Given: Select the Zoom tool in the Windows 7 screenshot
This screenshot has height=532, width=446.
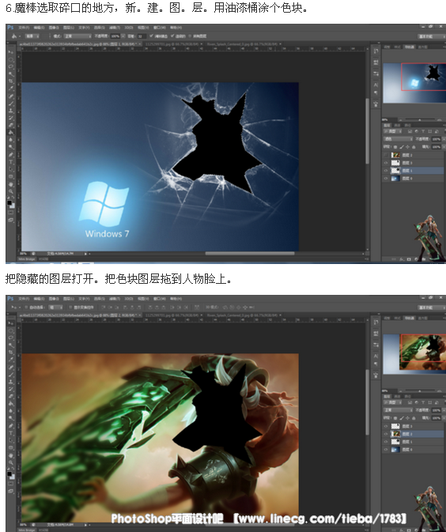Looking at the screenshot, I should (x=10, y=191).
